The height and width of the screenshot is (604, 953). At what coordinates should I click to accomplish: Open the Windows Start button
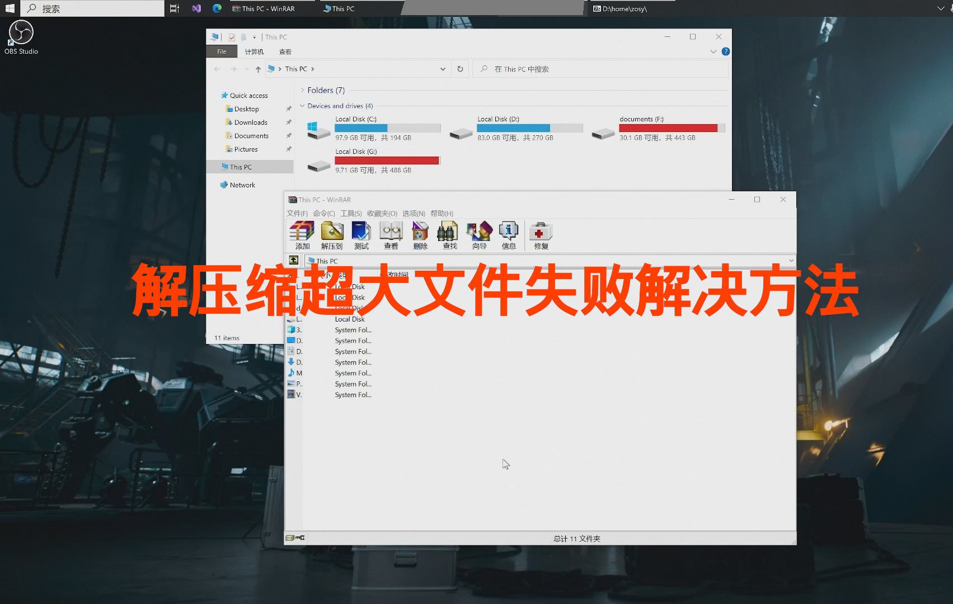click(x=10, y=8)
